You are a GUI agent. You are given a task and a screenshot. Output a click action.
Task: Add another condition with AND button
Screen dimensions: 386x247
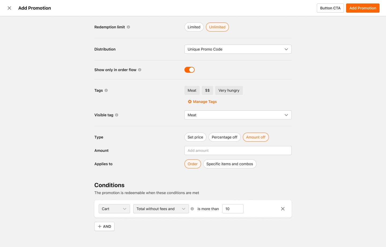coord(104,226)
